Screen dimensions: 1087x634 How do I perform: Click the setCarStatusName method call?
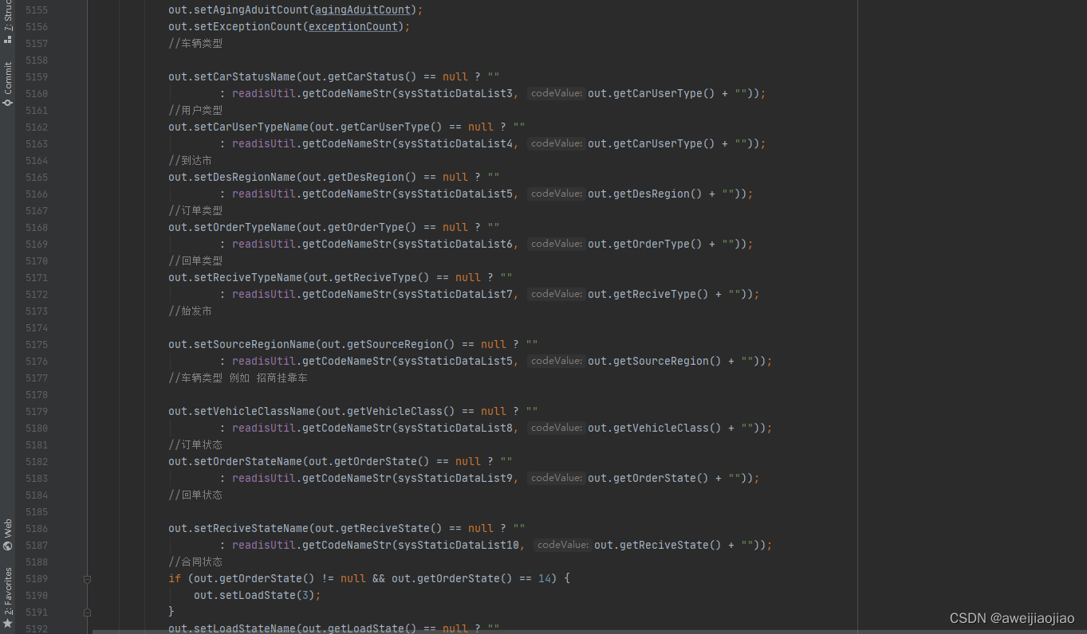click(x=245, y=77)
